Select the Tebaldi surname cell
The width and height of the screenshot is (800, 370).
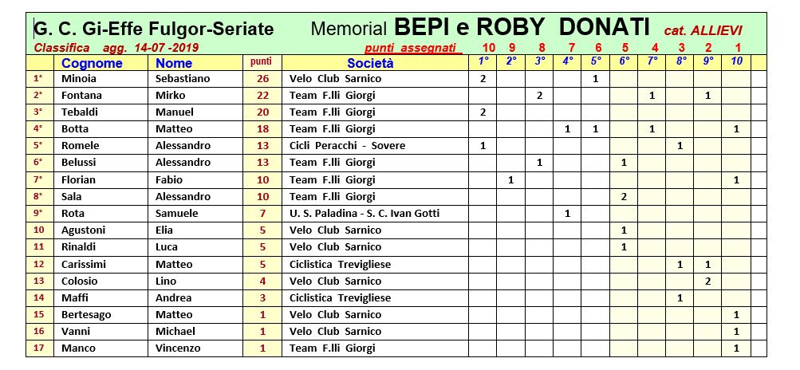coord(80,112)
